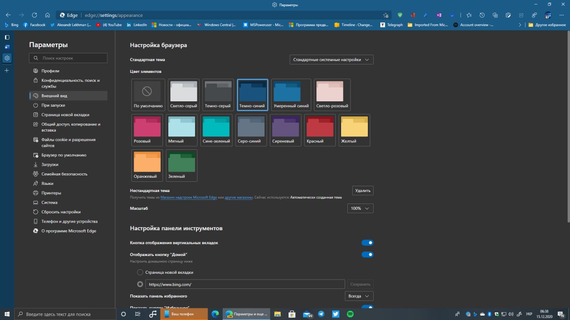Select the 'По умолчанию' default color
The width and height of the screenshot is (570, 320).
pos(148,95)
